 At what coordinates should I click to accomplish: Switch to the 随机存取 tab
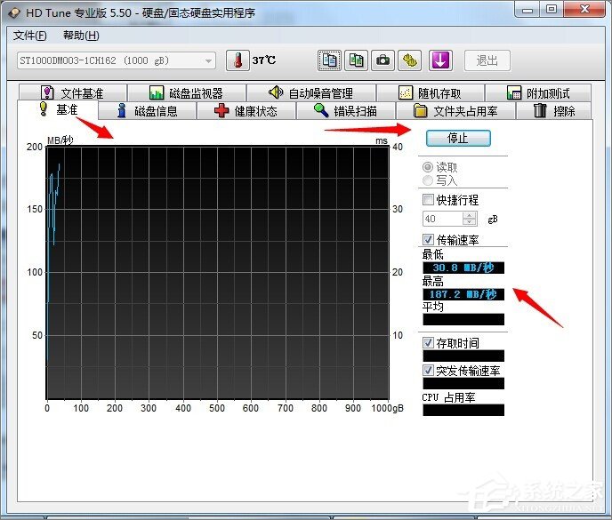[x=431, y=92]
